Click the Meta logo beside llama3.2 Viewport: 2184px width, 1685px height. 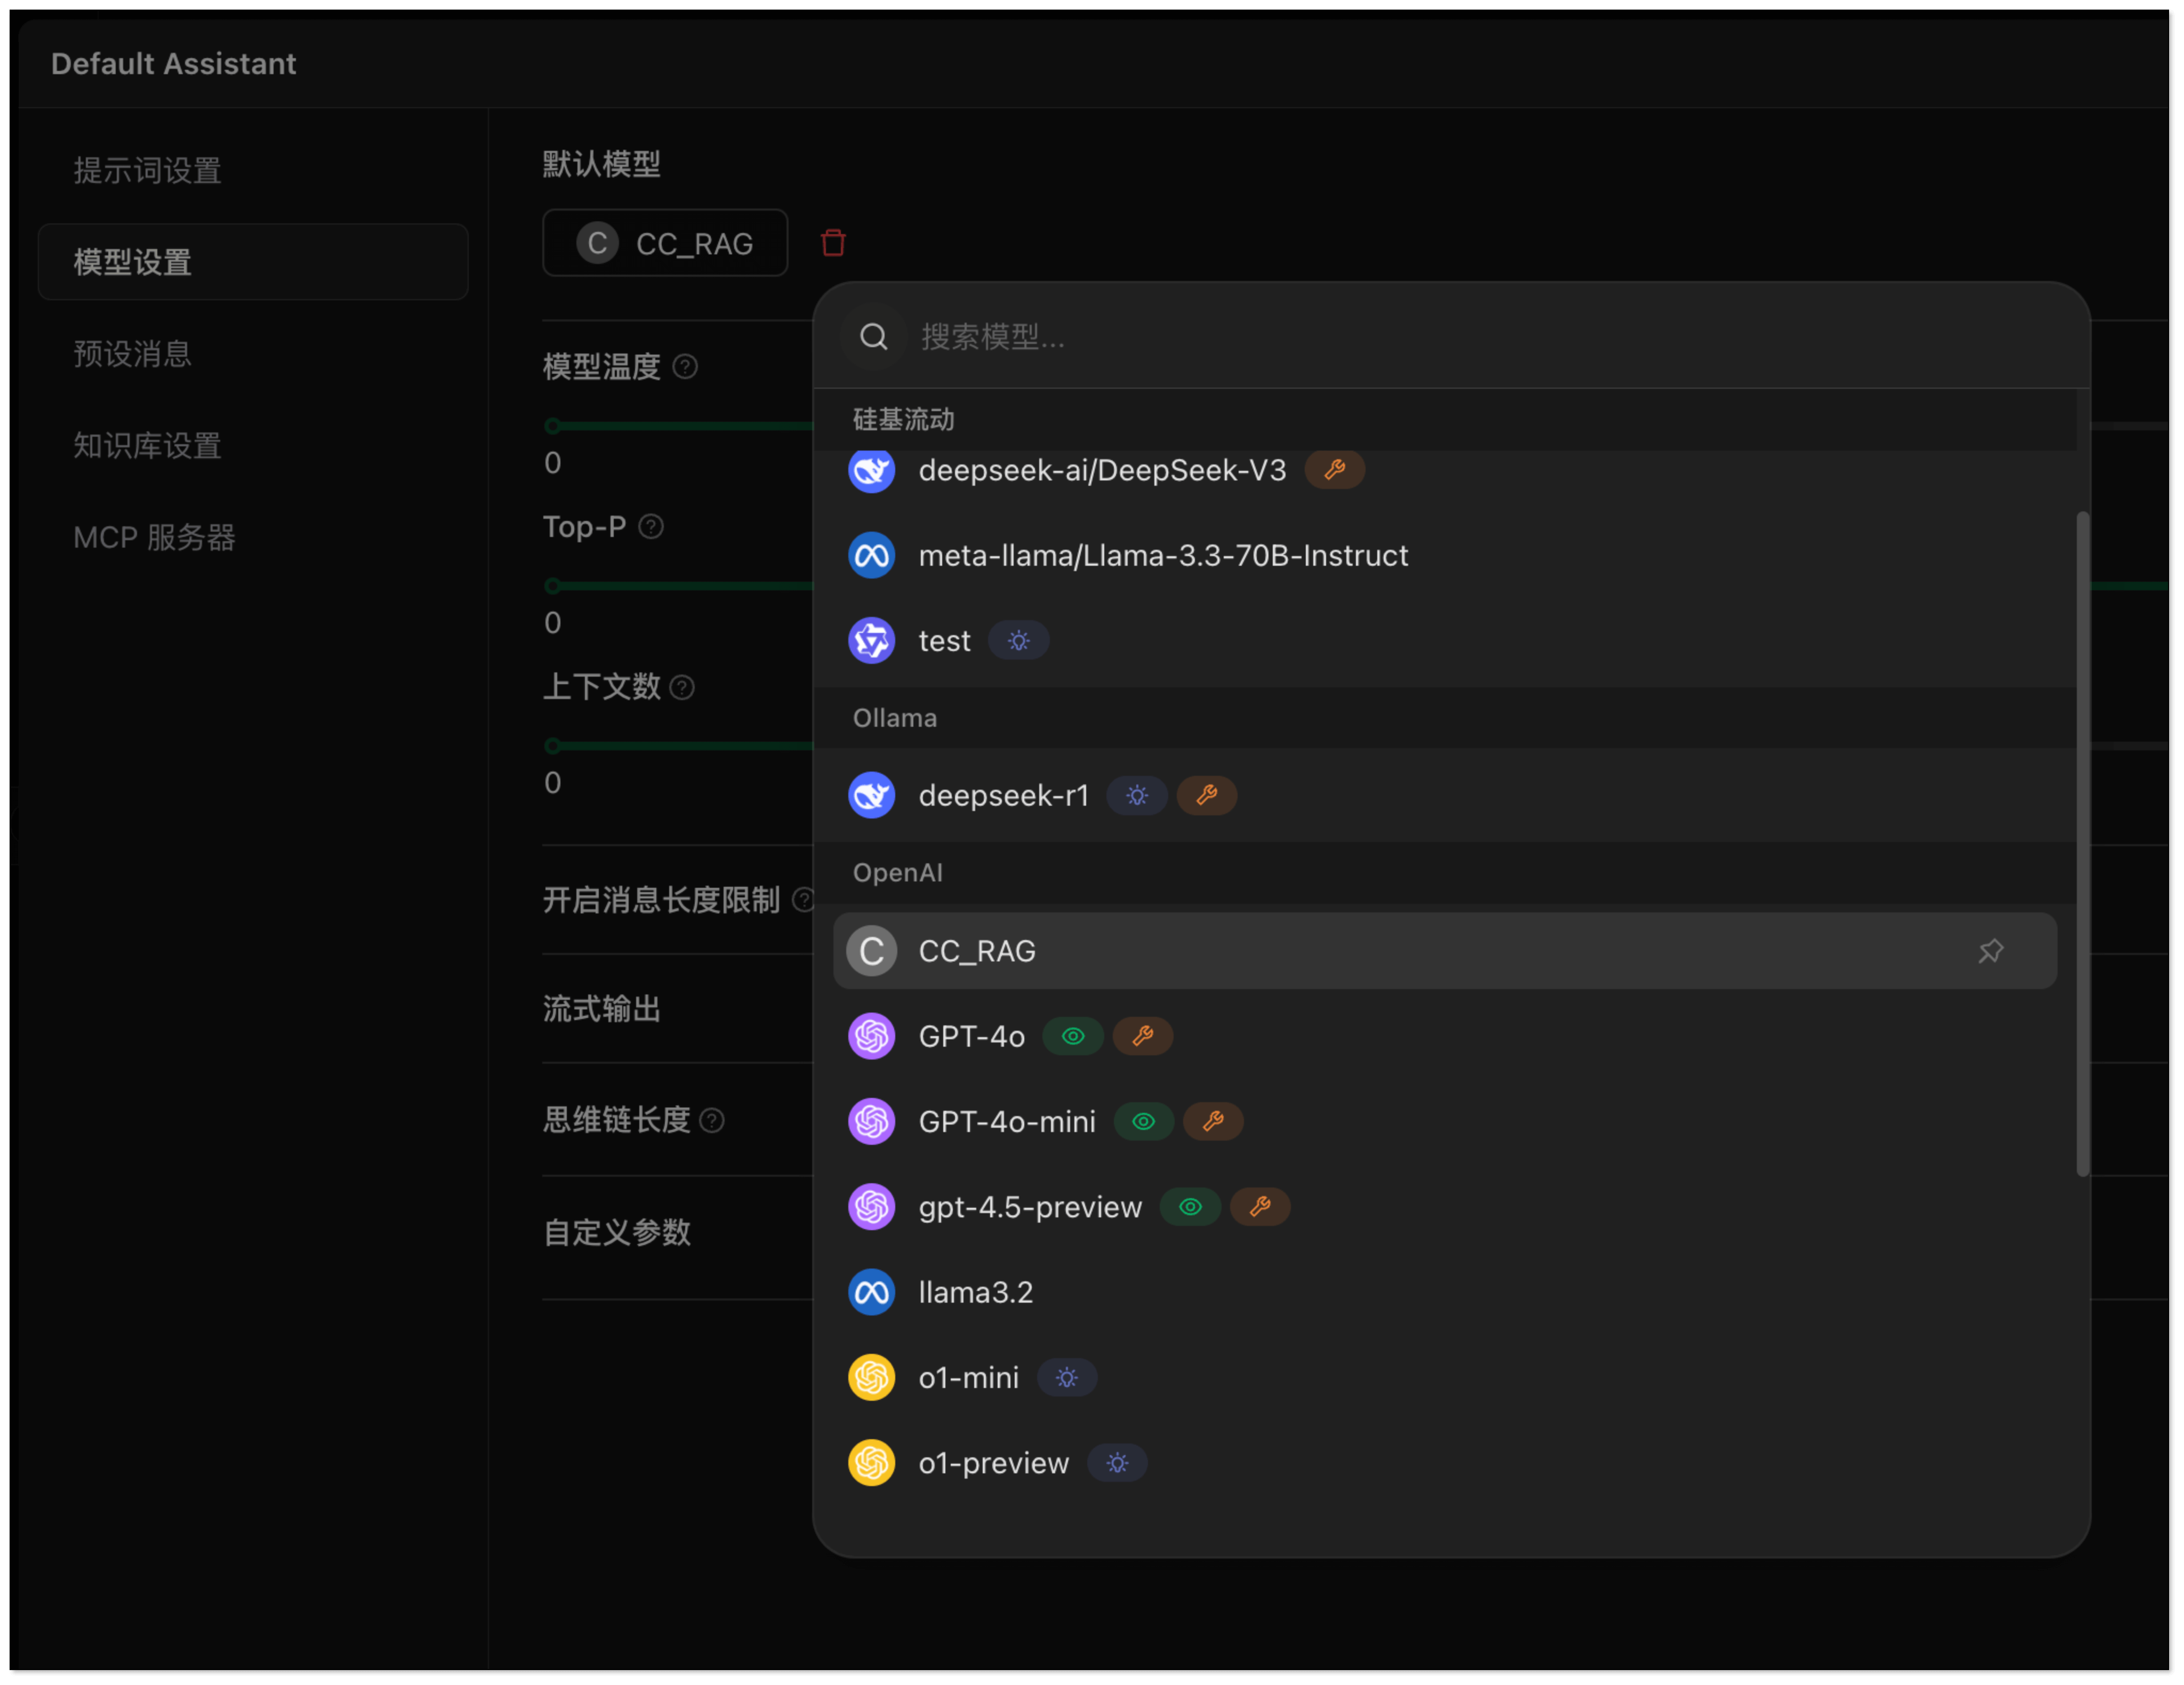(x=872, y=1293)
